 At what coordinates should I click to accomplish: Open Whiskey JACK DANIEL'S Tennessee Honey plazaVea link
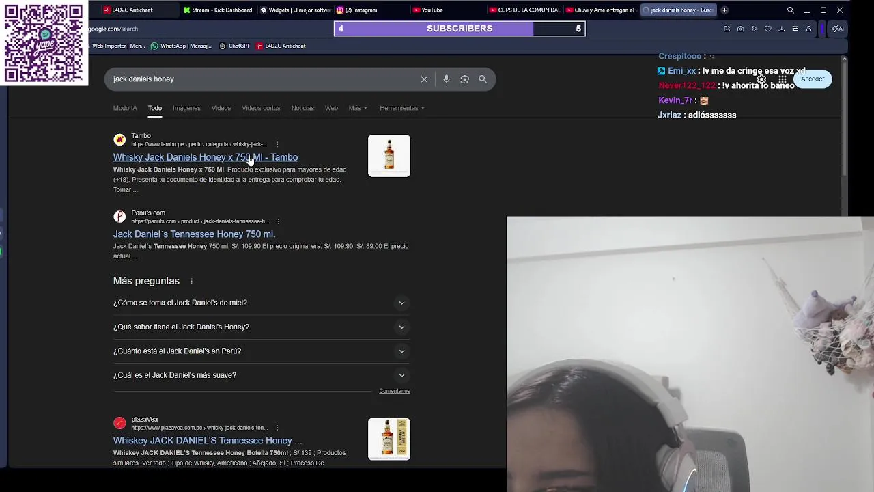208,441
